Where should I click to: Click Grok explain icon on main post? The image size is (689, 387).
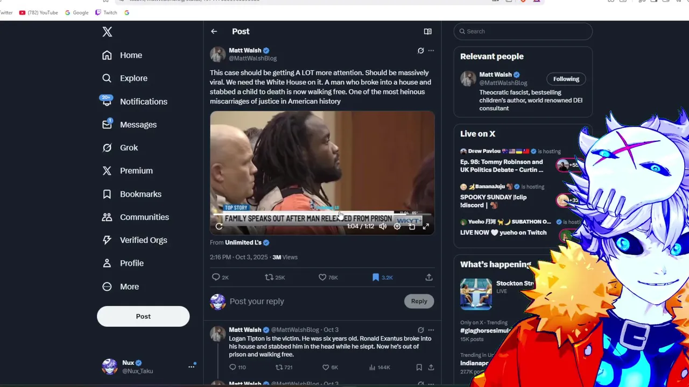(421, 51)
